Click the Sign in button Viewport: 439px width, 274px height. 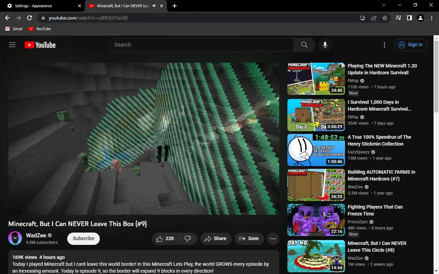[411, 45]
